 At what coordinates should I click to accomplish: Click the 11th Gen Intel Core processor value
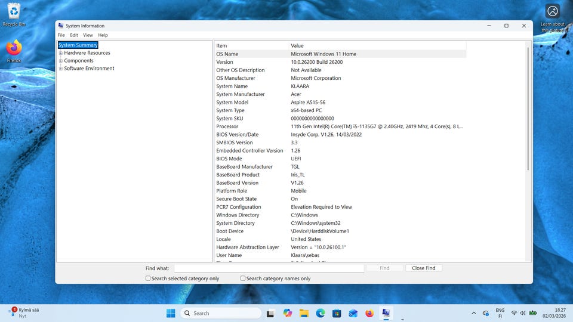pyautogui.click(x=377, y=126)
